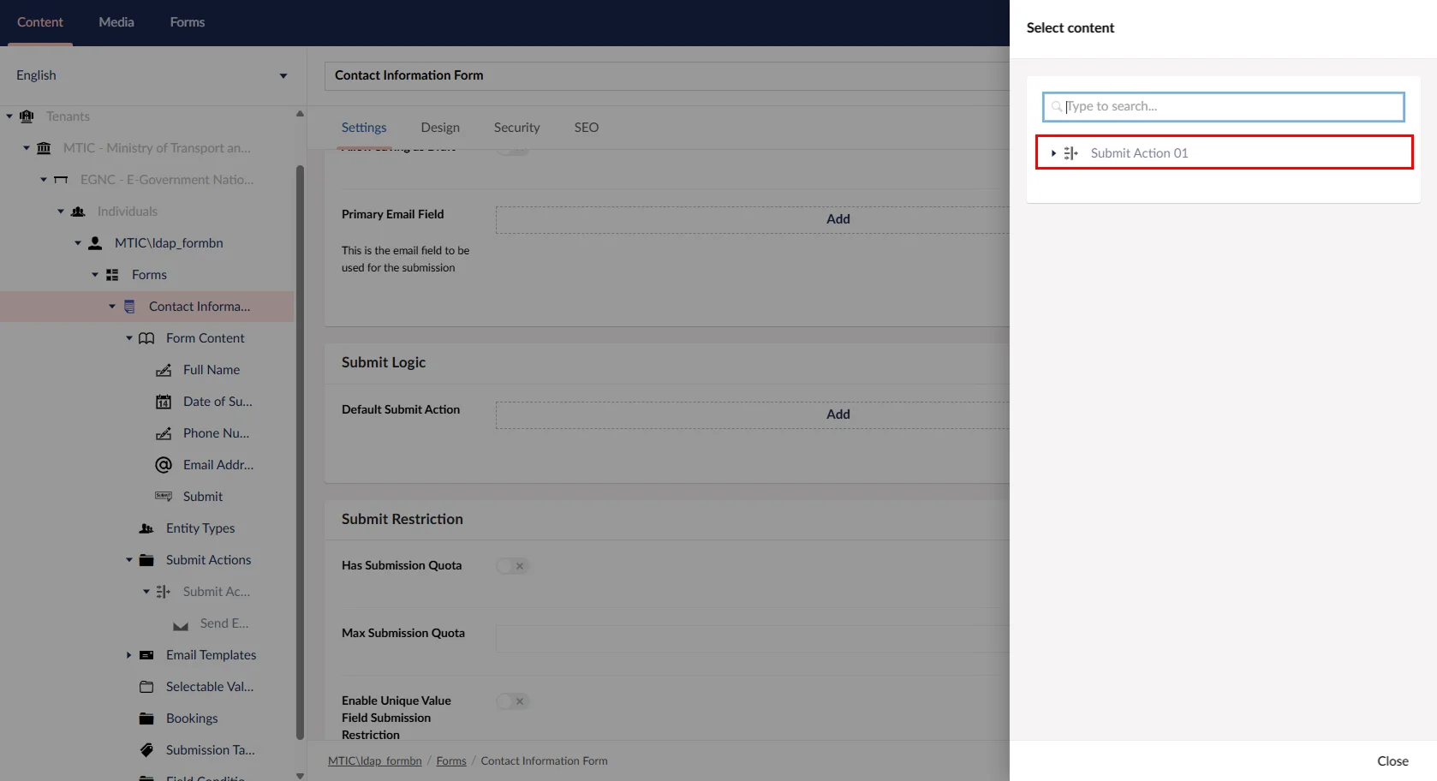Close the Select content panel
Screen dimensions: 1437x781
(x=1392, y=760)
